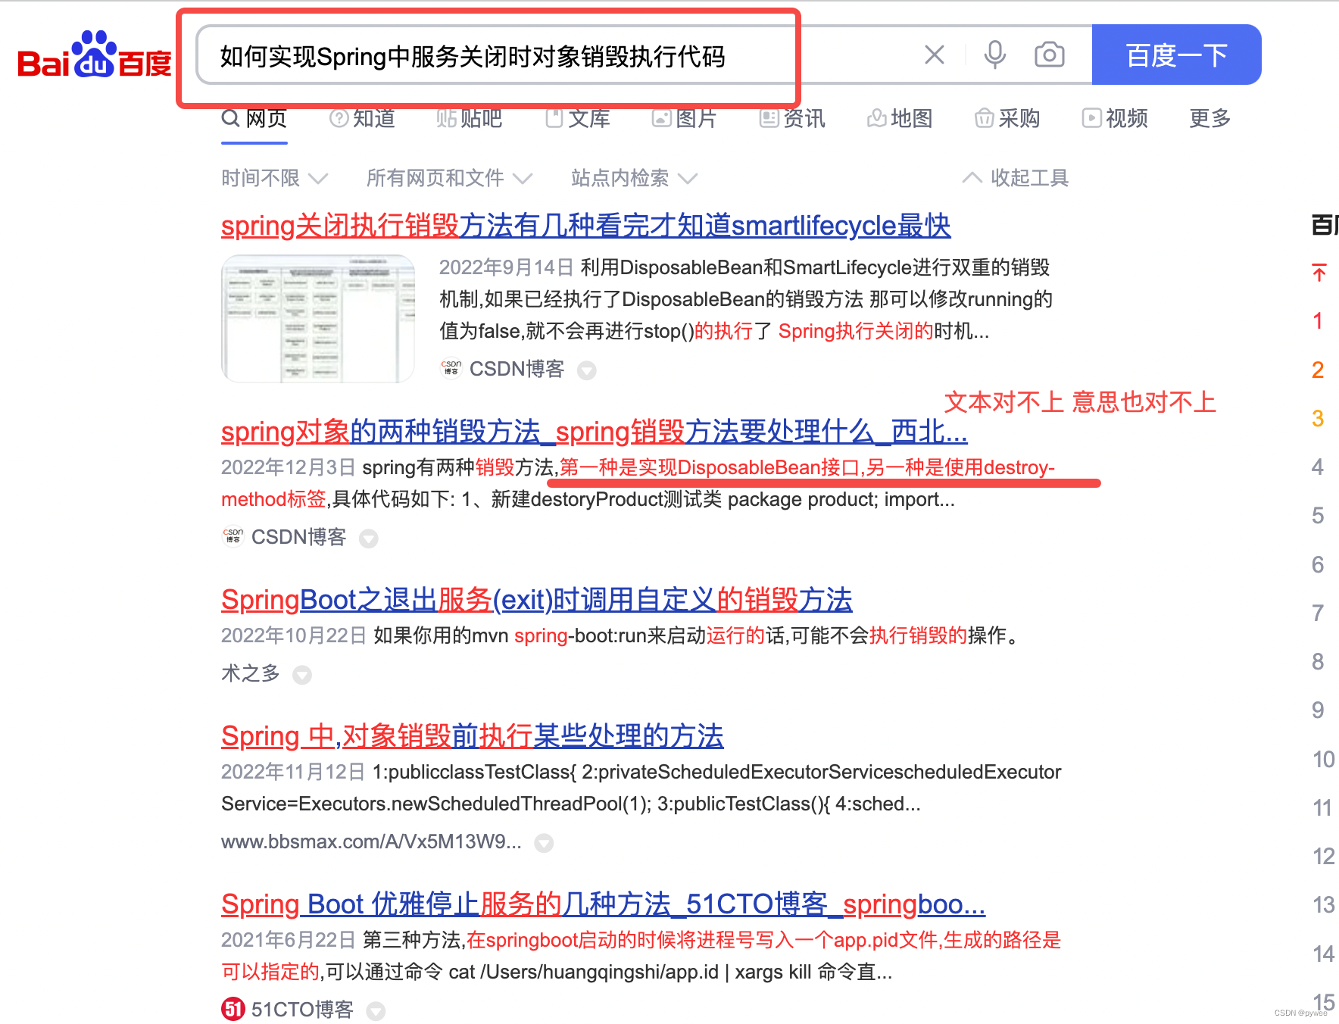The width and height of the screenshot is (1339, 1024).
Task: Select hot-list item number 13 in sidebar
Action: tap(1323, 904)
